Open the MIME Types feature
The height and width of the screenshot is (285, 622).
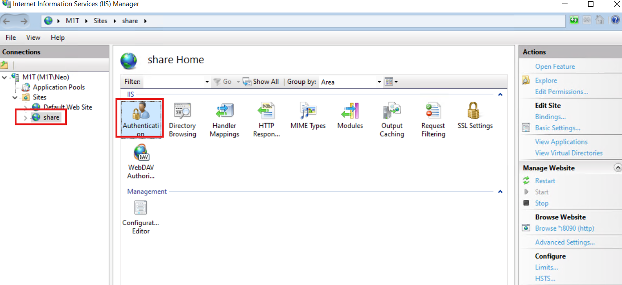[308, 116]
